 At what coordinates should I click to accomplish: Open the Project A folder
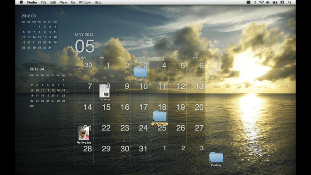click(140, 72)
